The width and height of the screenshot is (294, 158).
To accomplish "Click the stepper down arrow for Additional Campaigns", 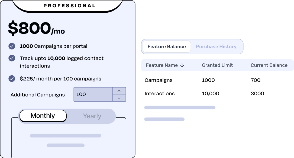I will (119, 98).
